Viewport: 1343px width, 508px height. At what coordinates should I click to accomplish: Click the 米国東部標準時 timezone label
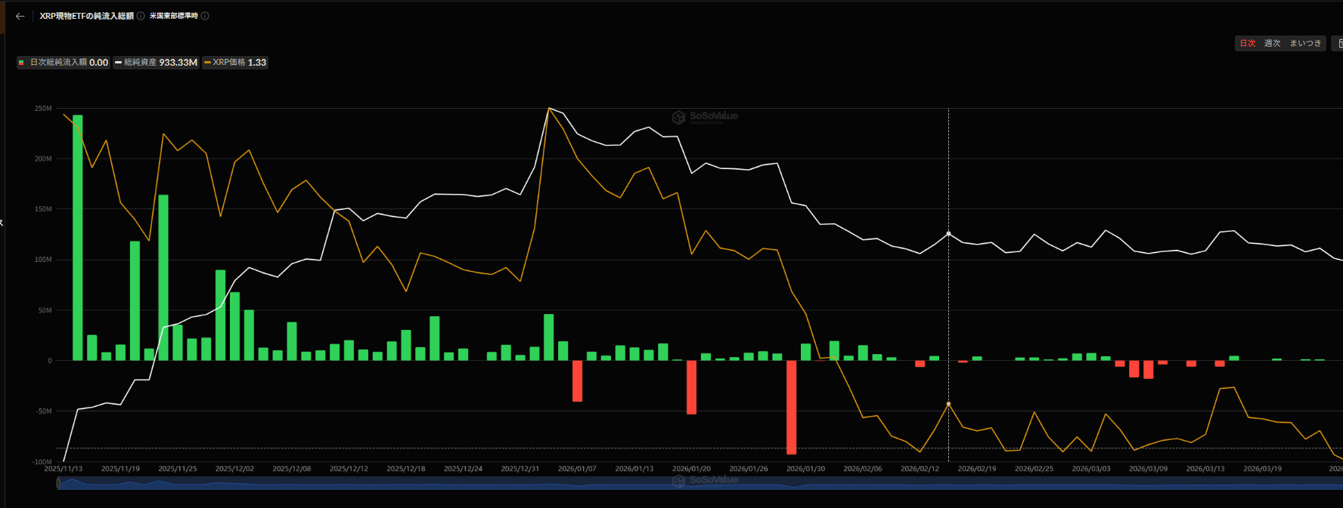(x=173, y=16)
